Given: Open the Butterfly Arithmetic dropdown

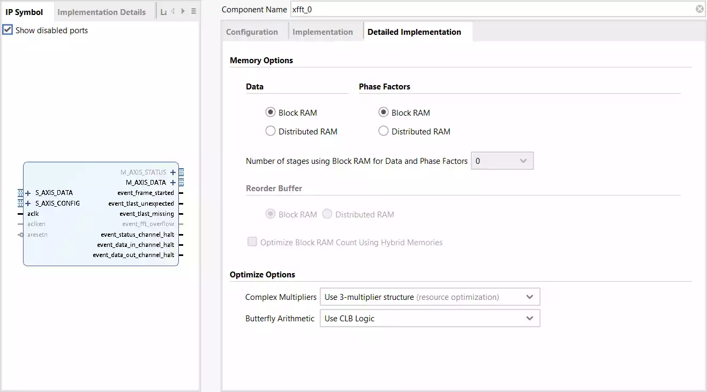Looking at the screenshot, I should [x=430, y=318].
